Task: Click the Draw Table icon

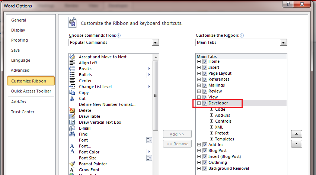Action: pos(72,116)
